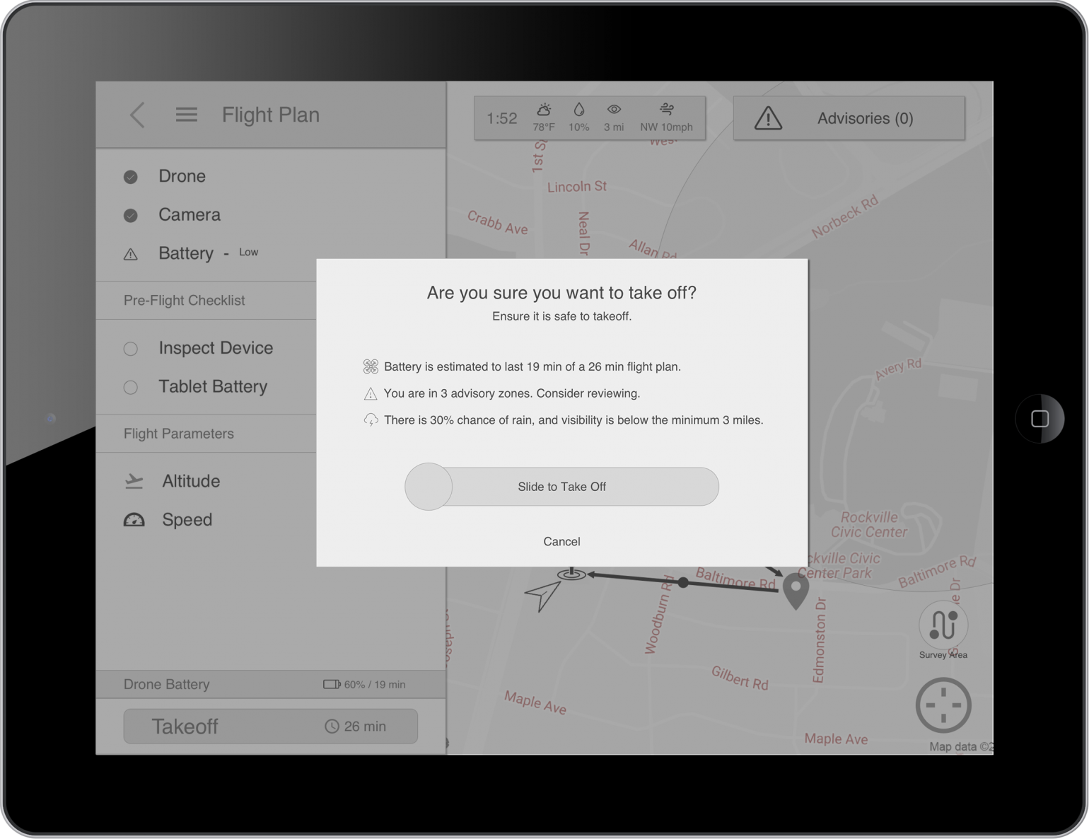Image resolution: width=1089 pixels, height=839 pixels.
Task: Click the Gilbert Rd map label
Action: click(x=740, y=678)
